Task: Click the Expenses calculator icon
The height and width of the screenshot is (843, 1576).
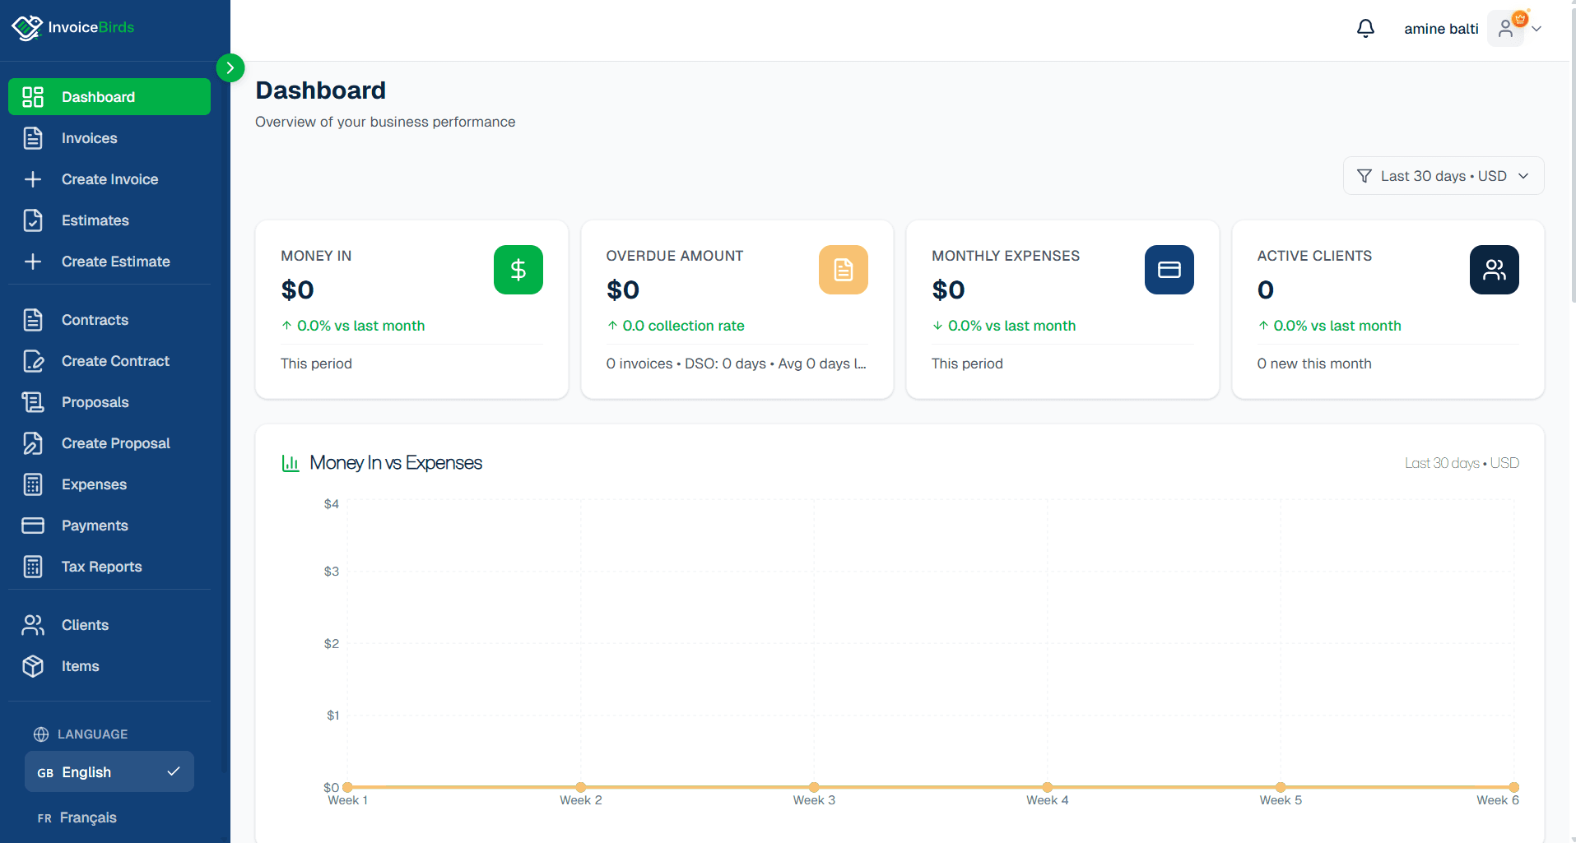Action: point(33,484)
